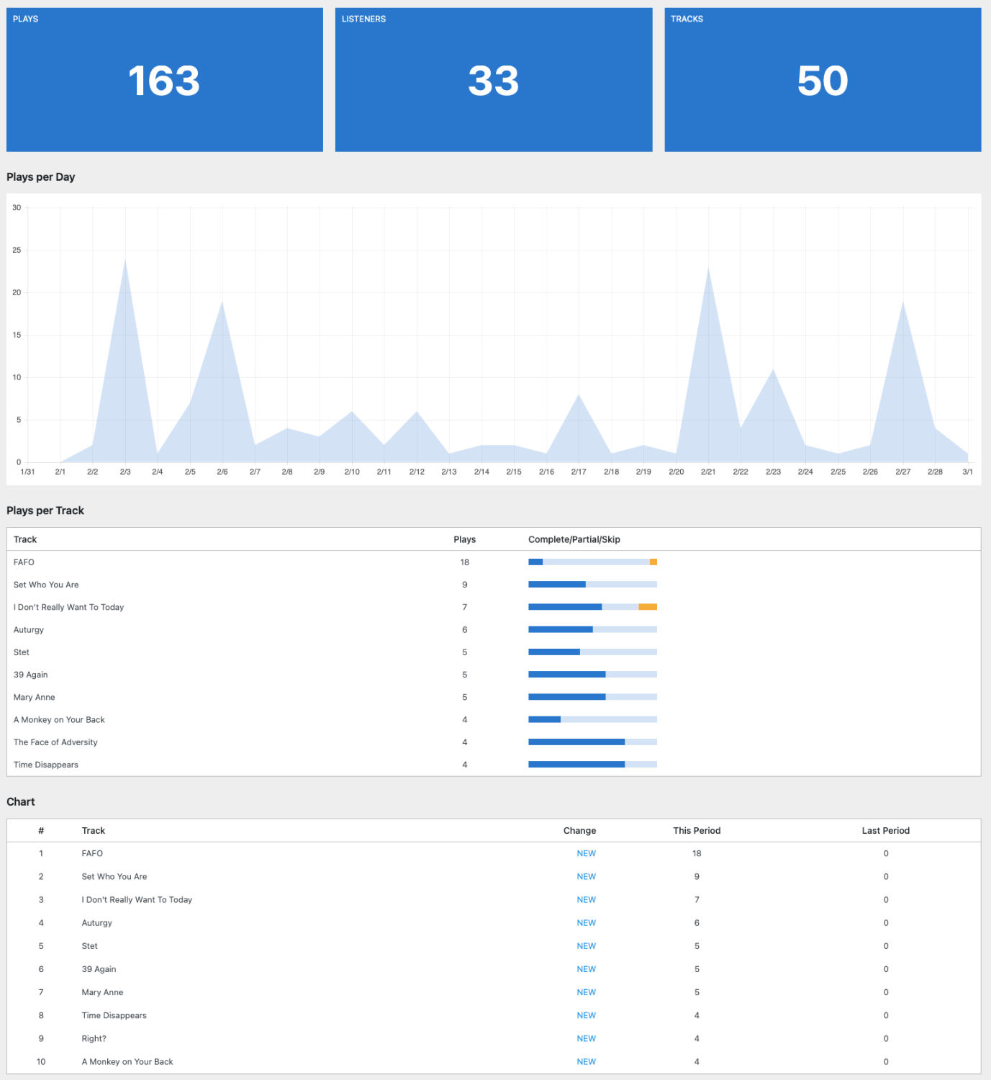Click the 2/21 peak in Plays per Day chart
This screenshot has height=1080, width=991.
click(x=708, y=269)
